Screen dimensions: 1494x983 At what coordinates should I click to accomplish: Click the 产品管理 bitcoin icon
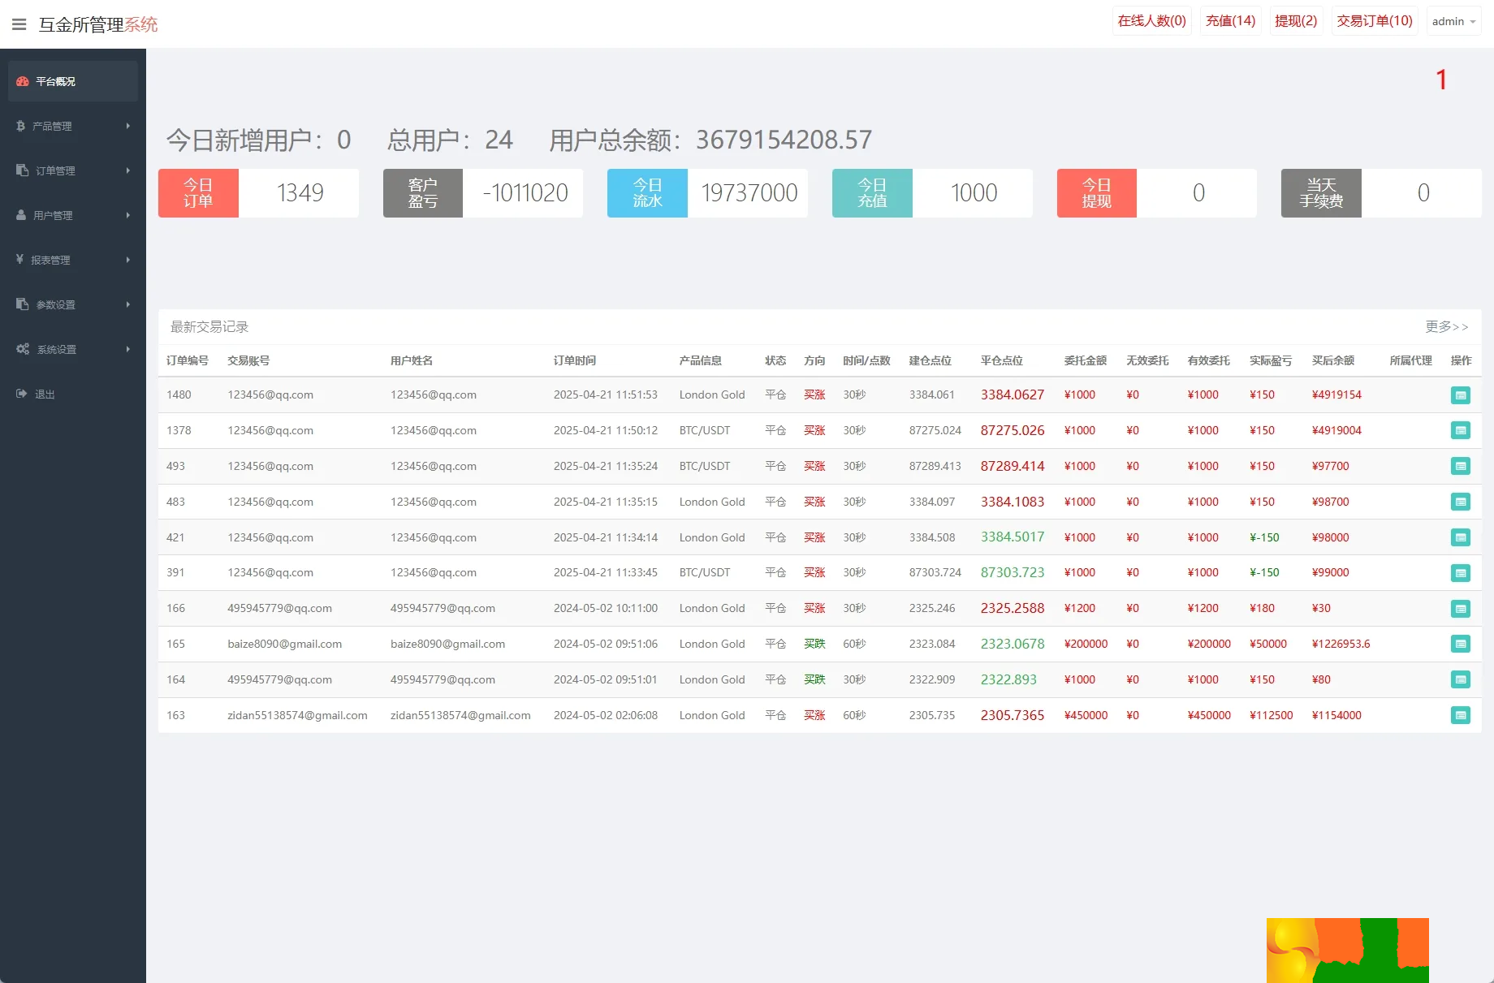pos(21,126)
